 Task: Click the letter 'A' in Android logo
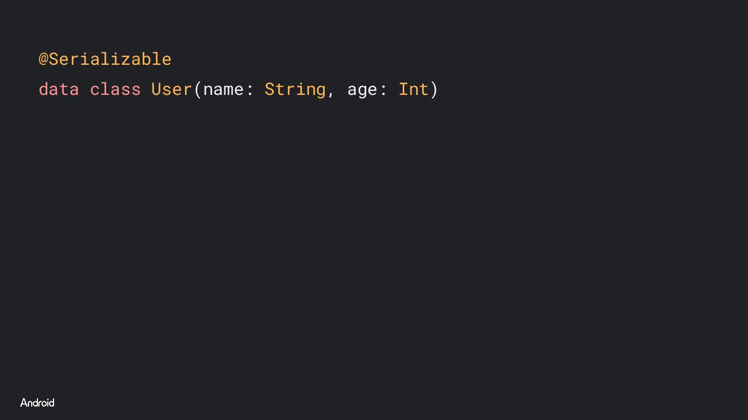click(x=24, y=403)
